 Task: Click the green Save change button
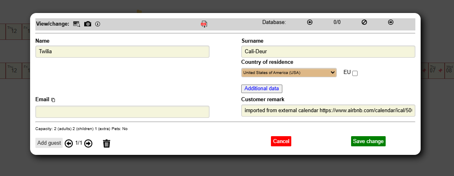point(368,141)
